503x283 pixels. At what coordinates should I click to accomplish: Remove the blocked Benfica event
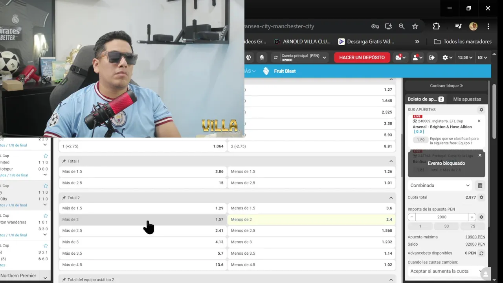[x=479, y=155]
